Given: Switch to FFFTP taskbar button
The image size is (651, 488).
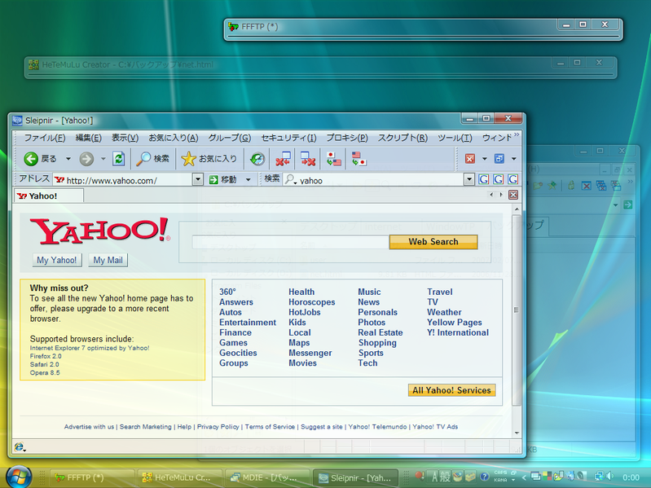Looking at the screenshot, I should [x=92, y=477].
